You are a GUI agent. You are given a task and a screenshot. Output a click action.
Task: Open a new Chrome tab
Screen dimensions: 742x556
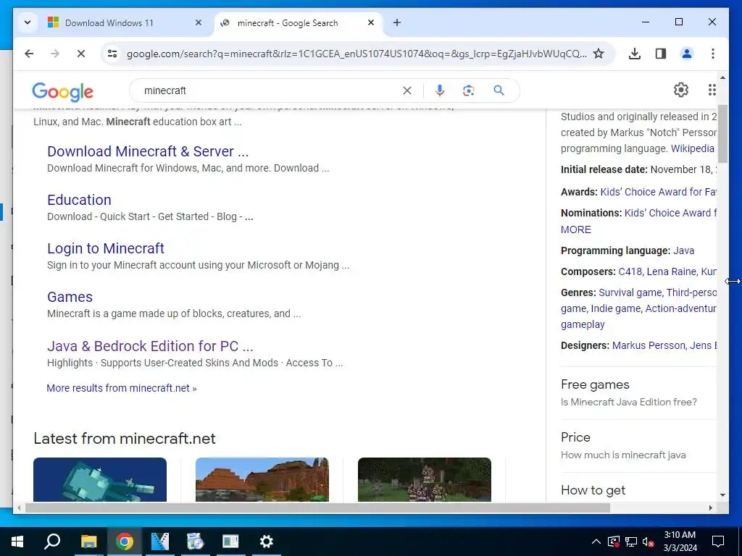click(x=397, y=22)
